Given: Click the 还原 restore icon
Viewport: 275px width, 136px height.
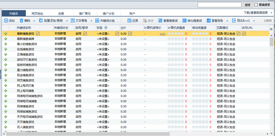Looking at the screenshot, I should click(129, 21).
